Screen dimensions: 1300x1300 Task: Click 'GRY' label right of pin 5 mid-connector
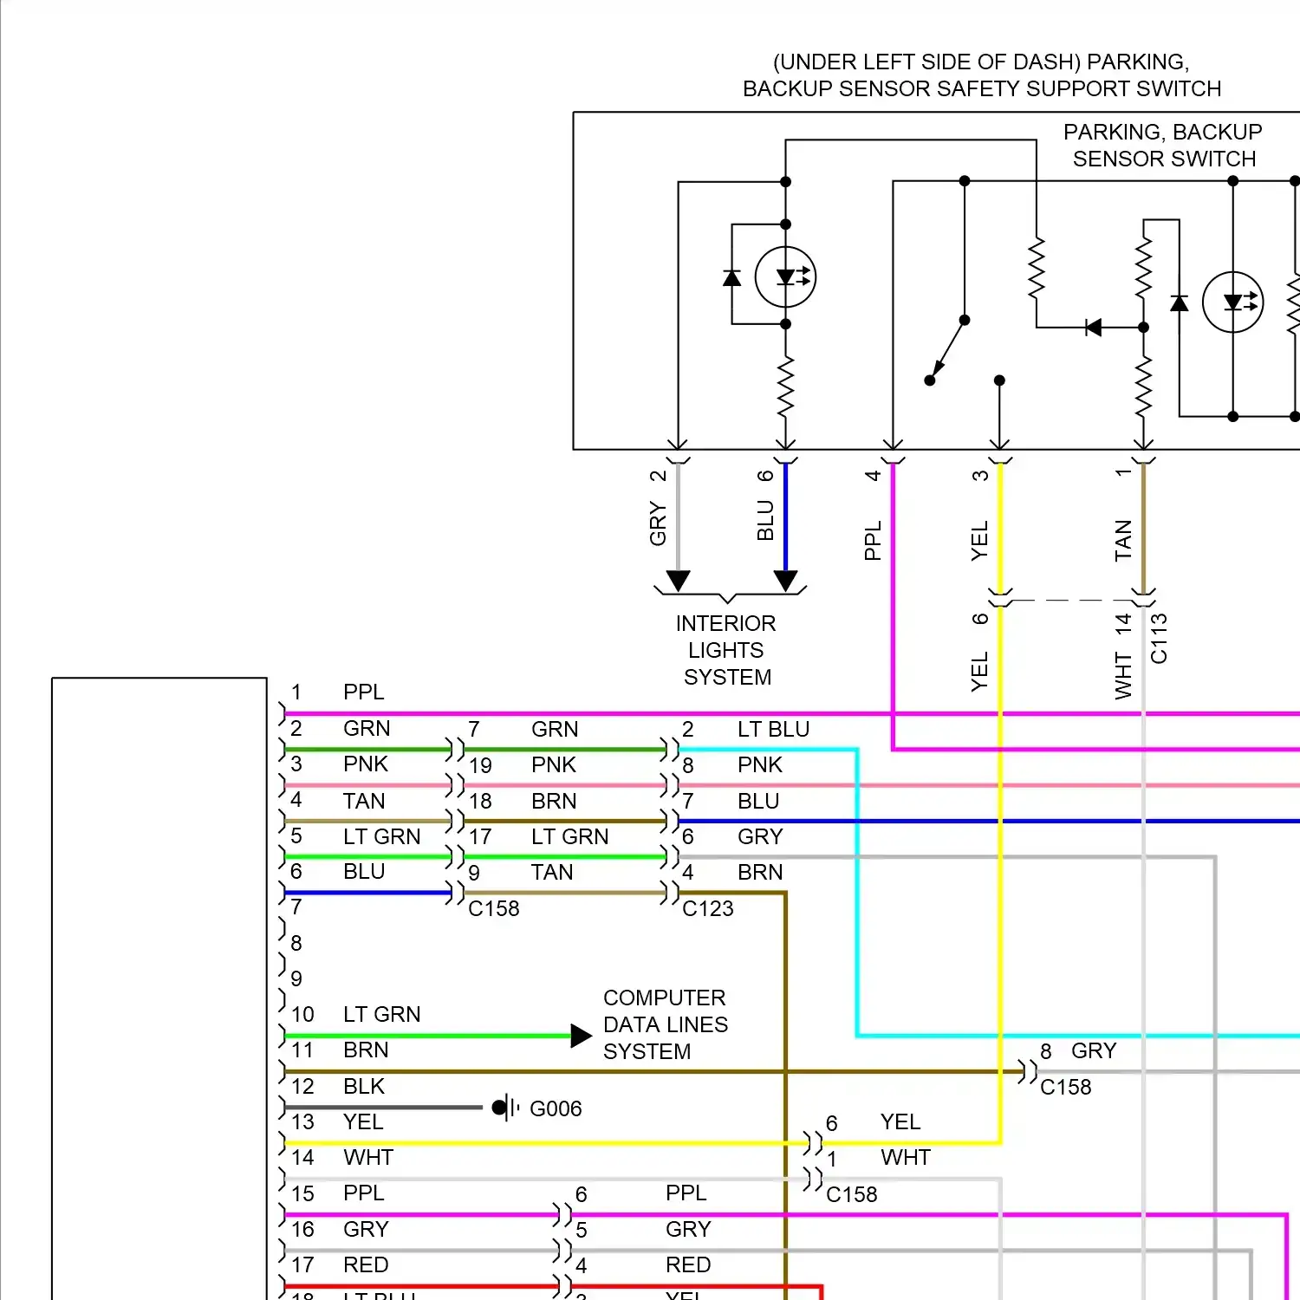688,1230
